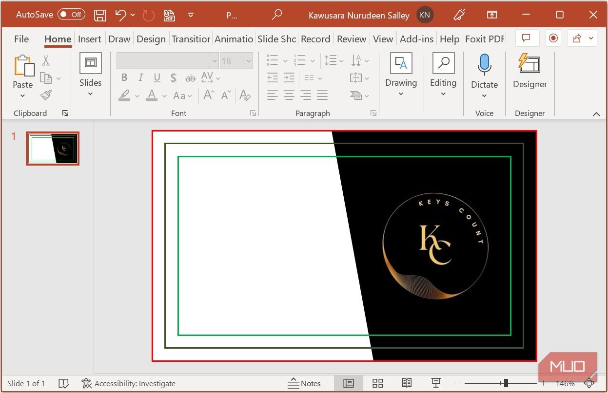Switch to Reading View
Image resolution: width=608 pixels, height=393 pixels.
coord(407,383)
